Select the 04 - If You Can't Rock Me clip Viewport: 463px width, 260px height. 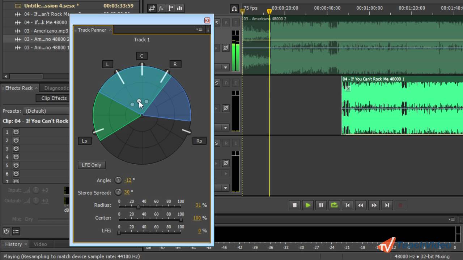402,105
